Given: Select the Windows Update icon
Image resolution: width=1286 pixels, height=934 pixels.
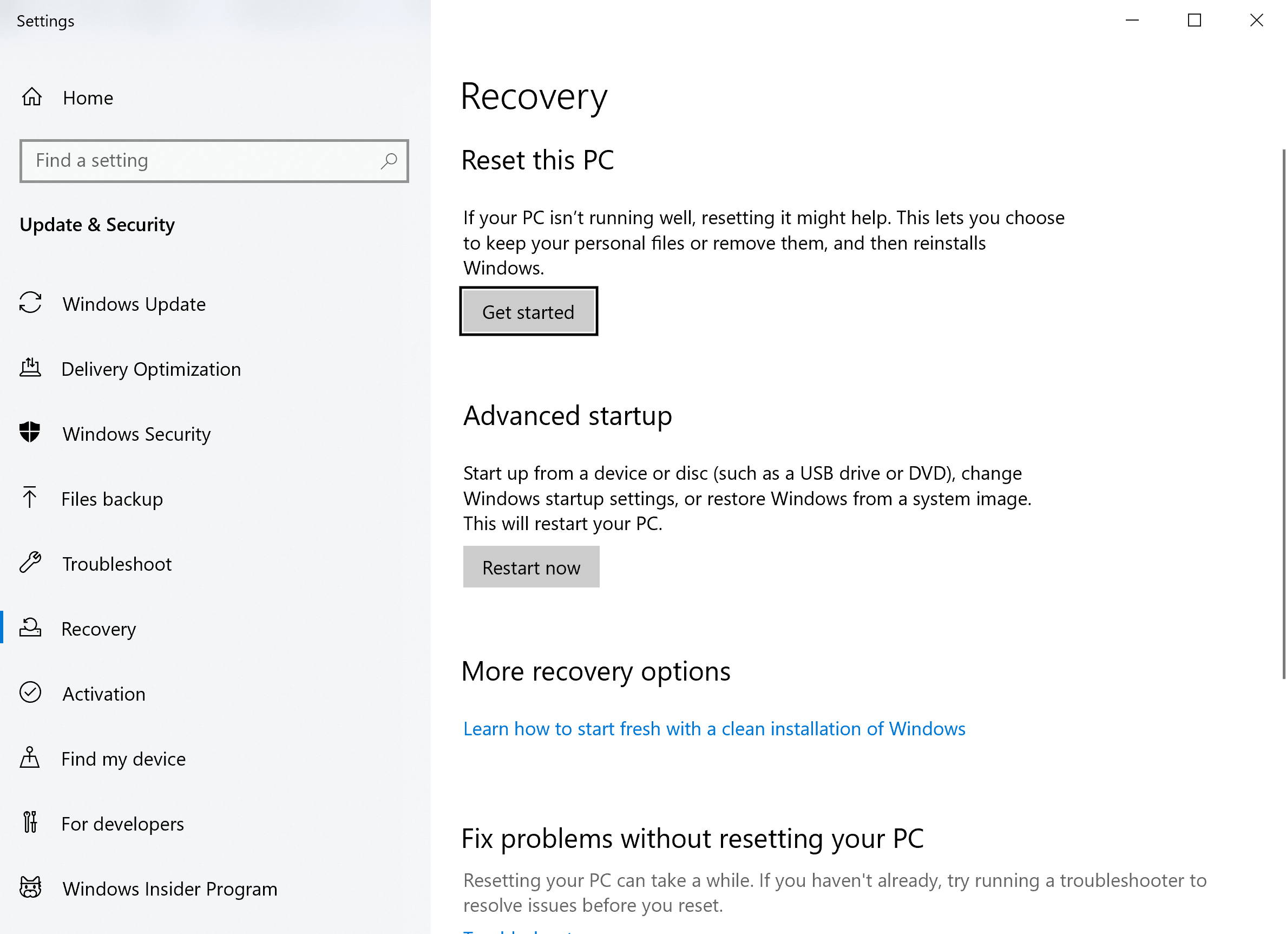Looking at the screenshot, I should coord(31,304).
